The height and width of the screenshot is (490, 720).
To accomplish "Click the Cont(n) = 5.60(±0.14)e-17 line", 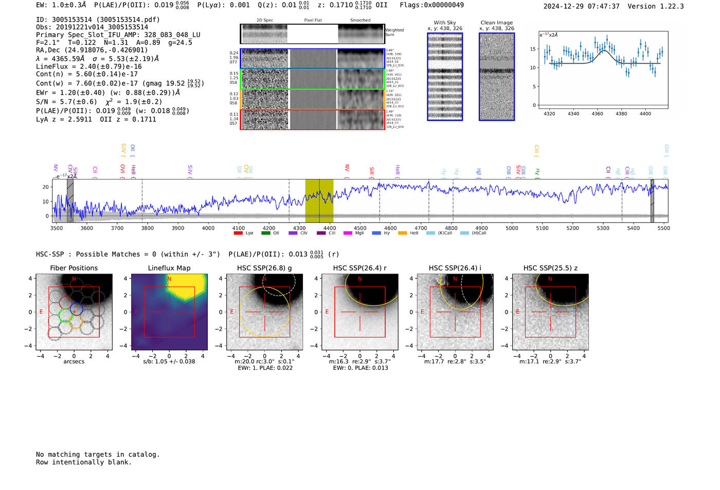I will 87,74.
